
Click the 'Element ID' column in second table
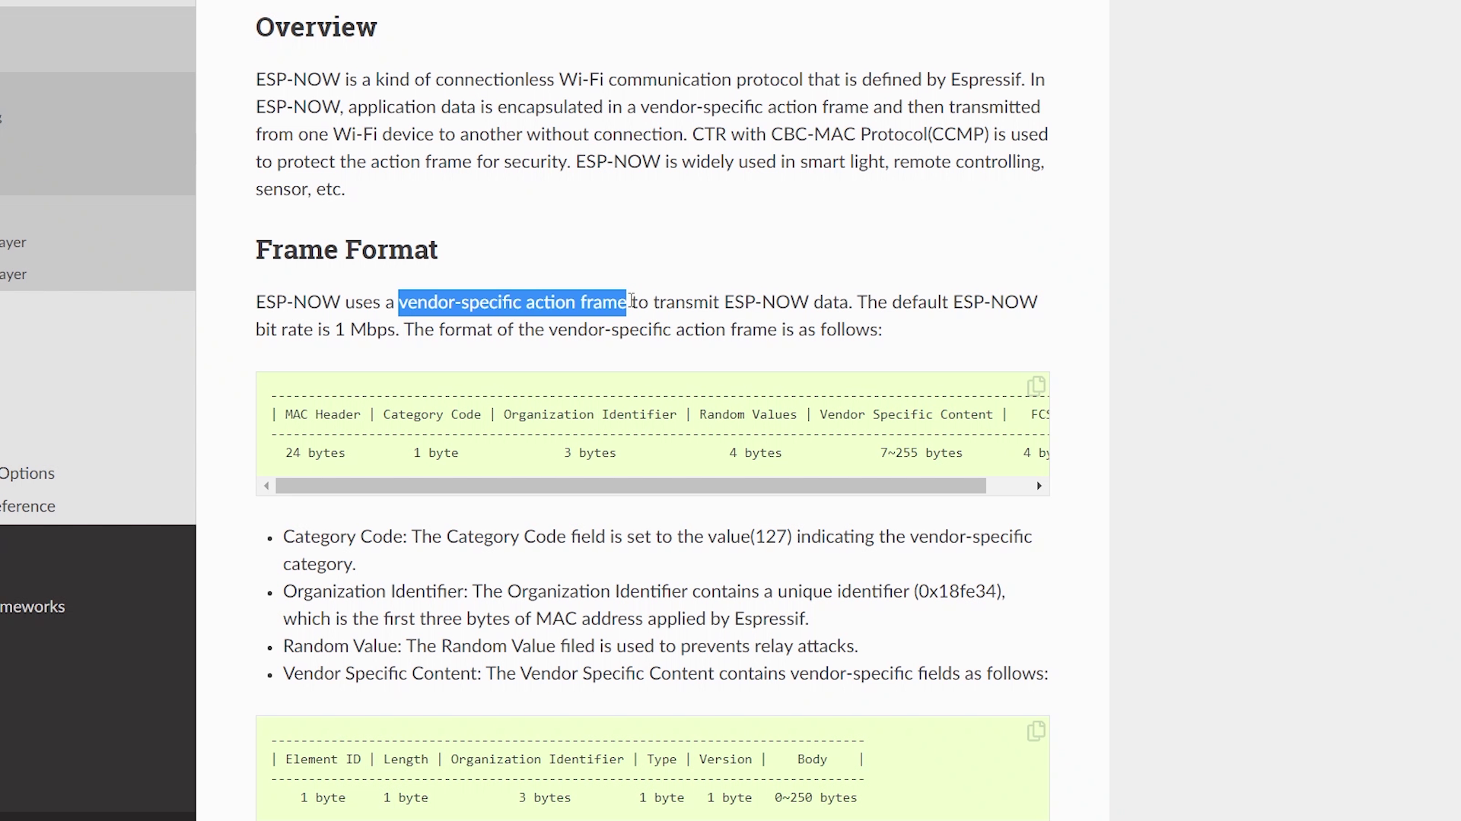click(x=323, y=759)
